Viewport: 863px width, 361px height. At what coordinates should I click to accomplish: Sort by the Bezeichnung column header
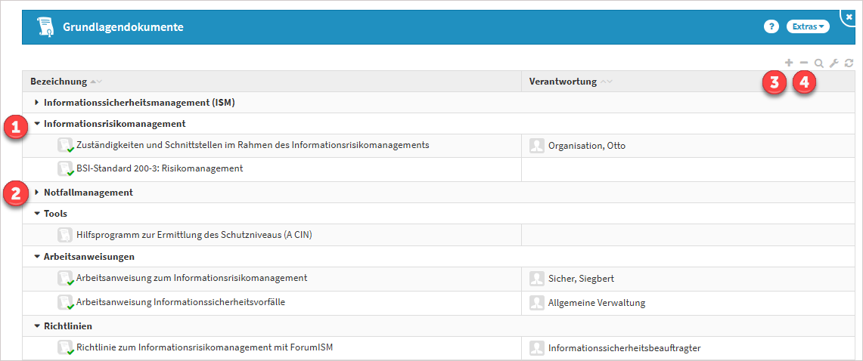pyautogui.click(x=59, y=82)
